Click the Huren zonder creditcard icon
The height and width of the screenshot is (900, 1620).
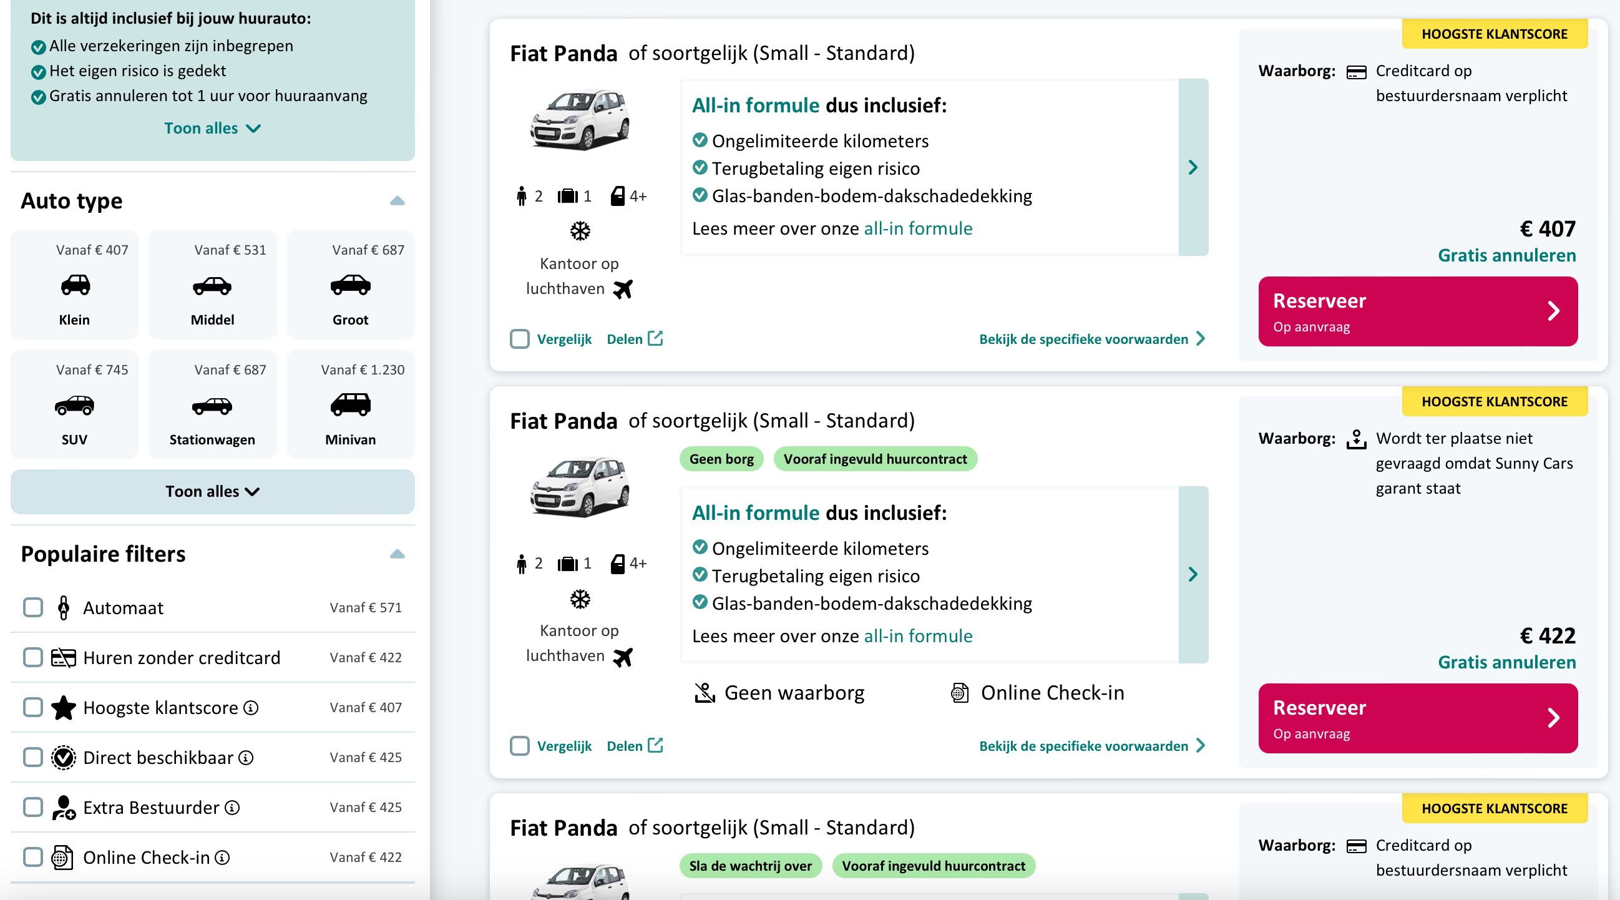(x=64, y=658)
